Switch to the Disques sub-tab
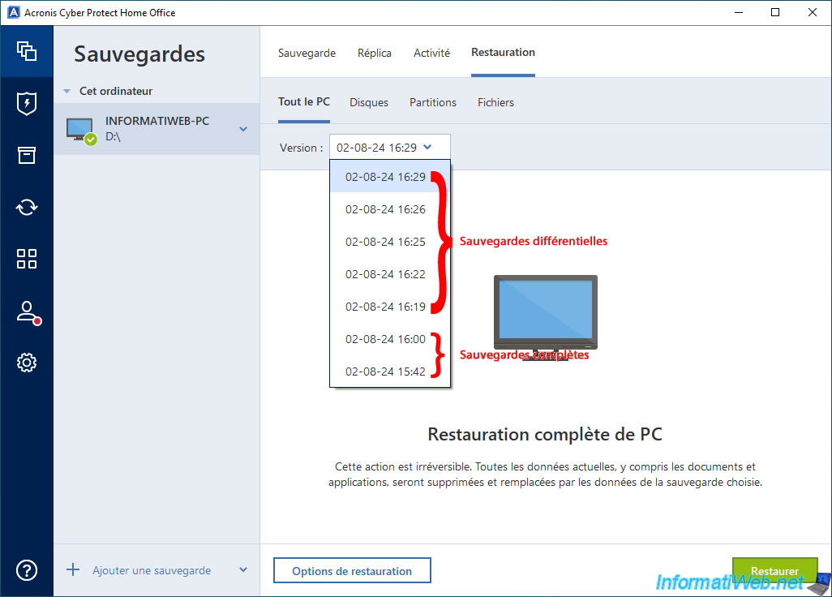 pyautogui.click(x=369, y=102)
